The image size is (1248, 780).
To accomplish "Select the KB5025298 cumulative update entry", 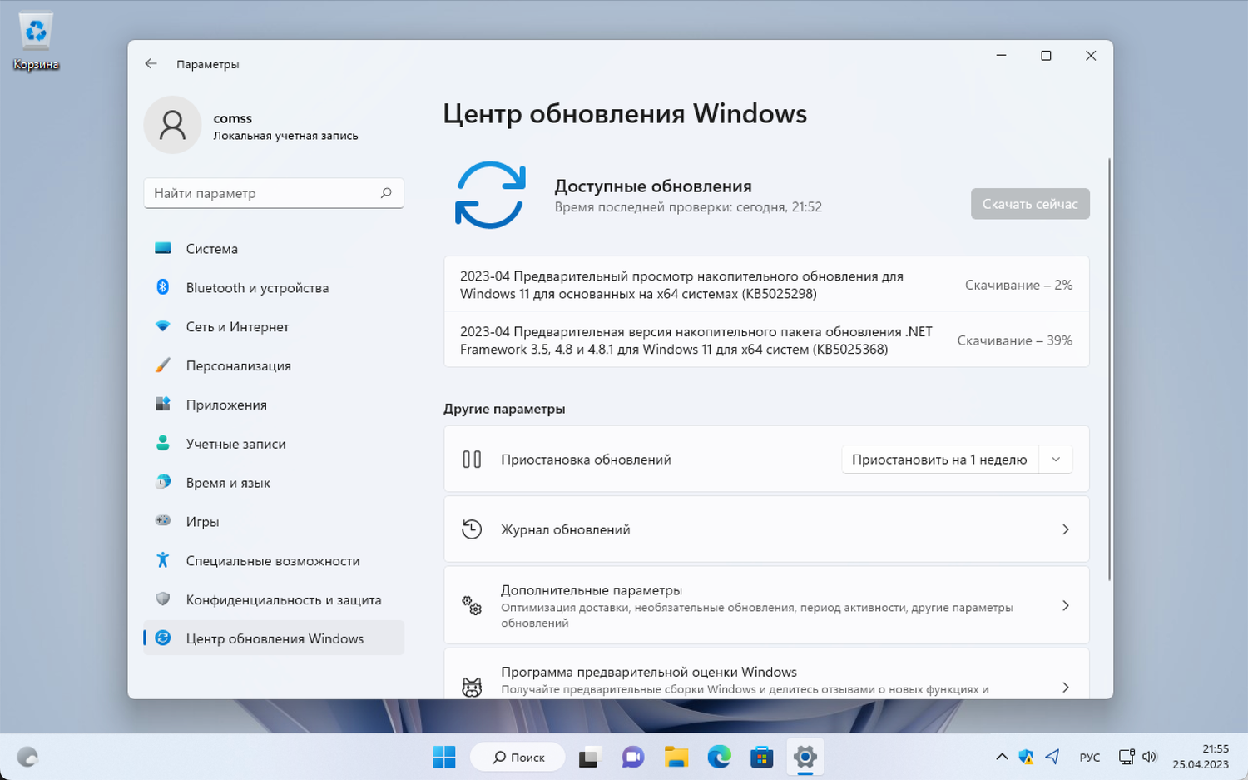I will 766,285.
